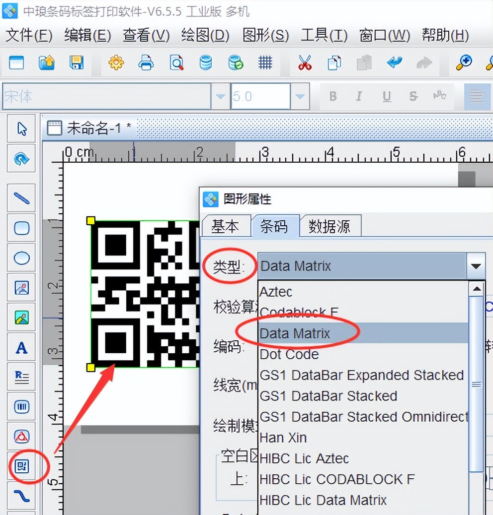Open the 文件(F) menu
Viewport: 493px width, 515px height.
pyautogui.click(x=29, y=35)
